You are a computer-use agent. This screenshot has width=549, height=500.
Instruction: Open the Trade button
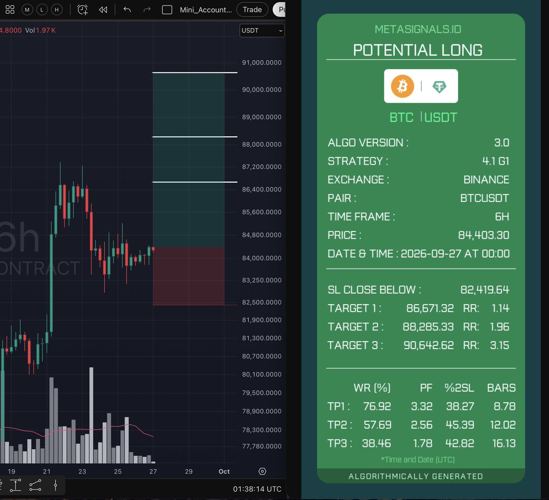click(252, 10)
